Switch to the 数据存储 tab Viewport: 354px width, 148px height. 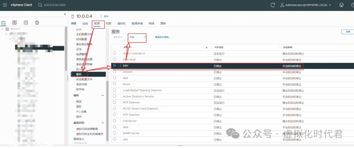(x=137, y=23)
